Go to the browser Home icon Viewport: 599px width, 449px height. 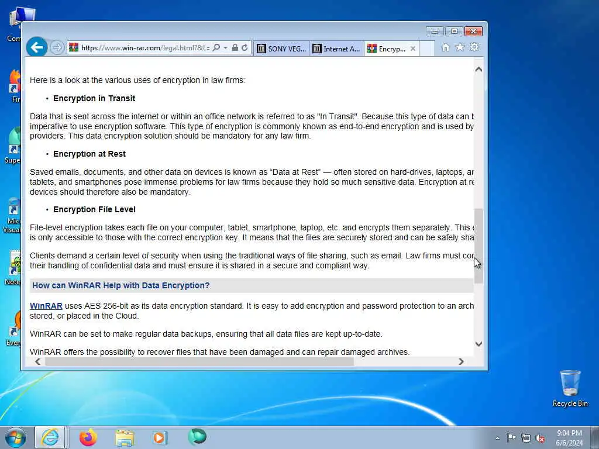pyautogui.click(x=445, y=47)
